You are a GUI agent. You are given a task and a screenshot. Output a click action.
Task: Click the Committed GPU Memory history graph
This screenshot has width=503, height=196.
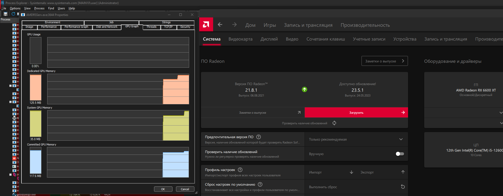click(118, 162)
